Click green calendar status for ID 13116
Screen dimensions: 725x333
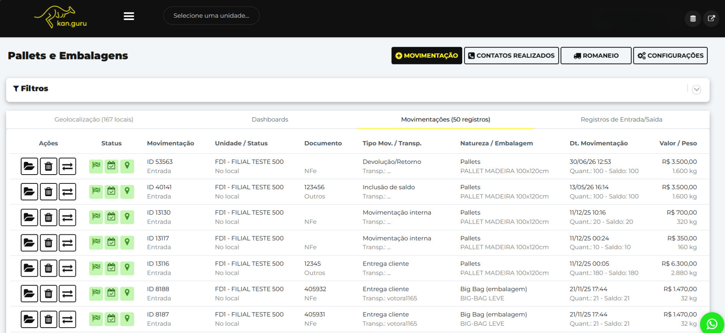point(111,268)
